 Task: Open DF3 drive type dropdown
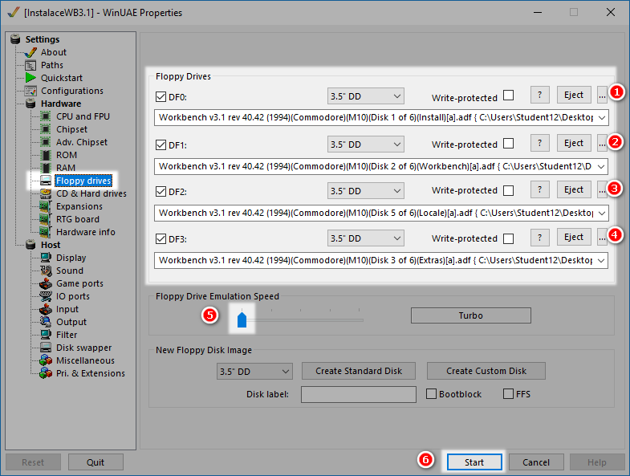tap(366, 238)
